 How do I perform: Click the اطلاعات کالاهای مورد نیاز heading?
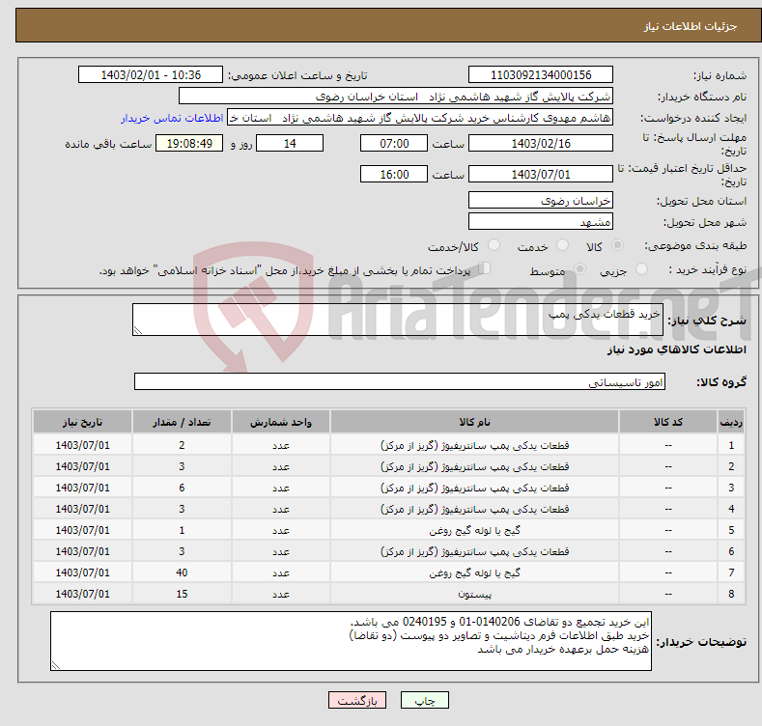coord(676,349)
